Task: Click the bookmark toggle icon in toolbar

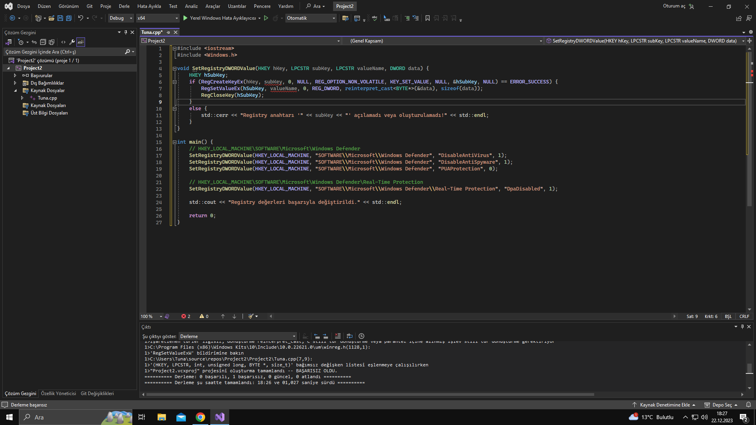Action: coord(428,18)
